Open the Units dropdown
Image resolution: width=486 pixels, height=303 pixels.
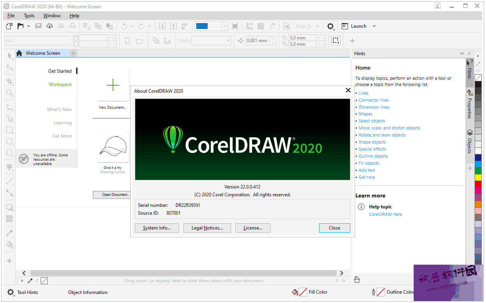tap(212, 41)
